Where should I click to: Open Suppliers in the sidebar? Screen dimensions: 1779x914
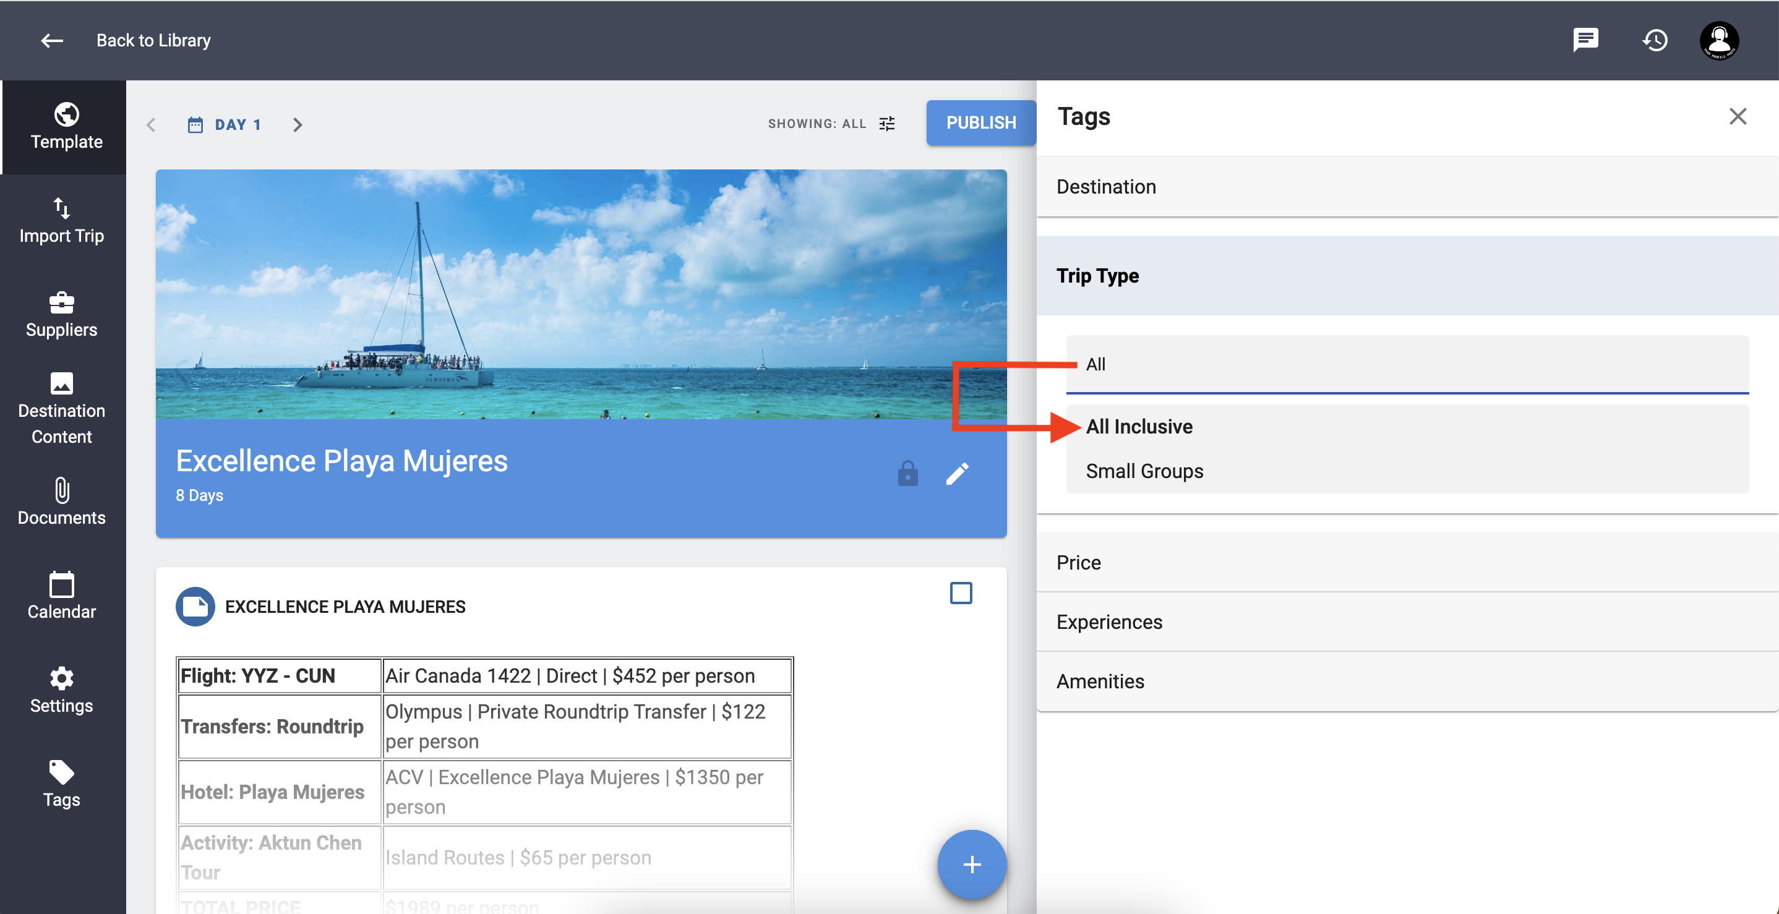pos(61,315)
